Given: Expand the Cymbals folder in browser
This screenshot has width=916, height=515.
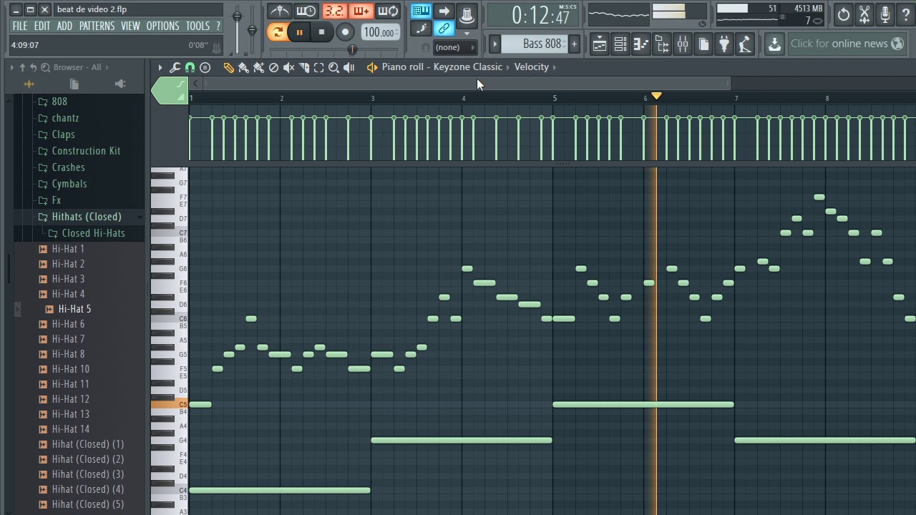Looking at the screenshot, I should point(69,184).
